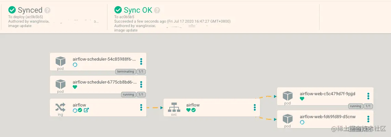Click the pod cube icon of airflow-scheduler-54c85988f6
The image size is (391, 137).
pos(60,61)
